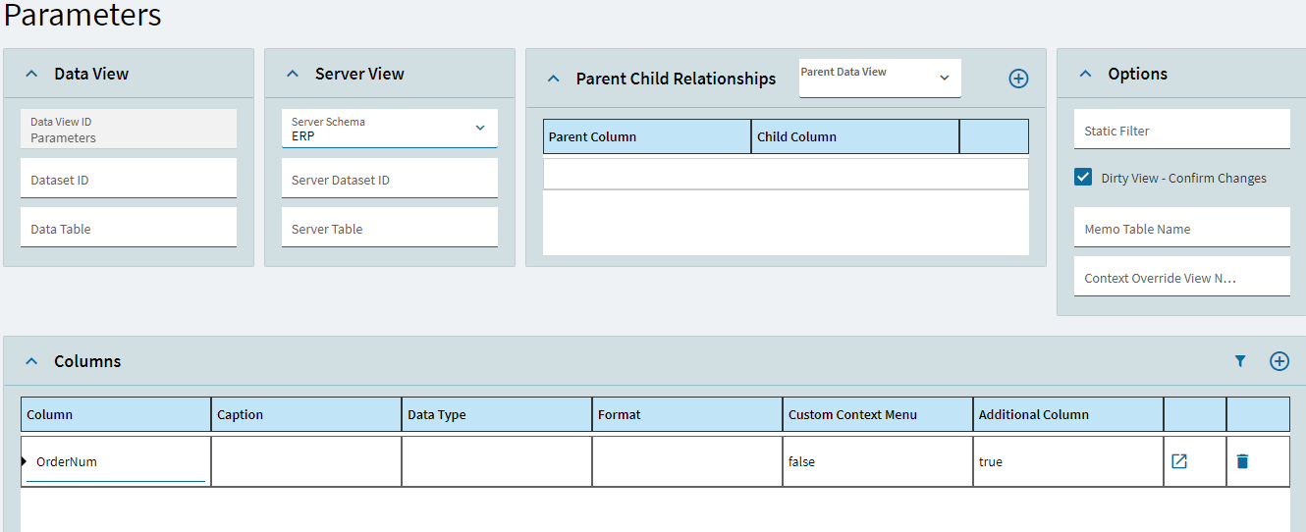Collapse the Options panel
This screenshot has width=1306, height=532.
point(1085,74)
